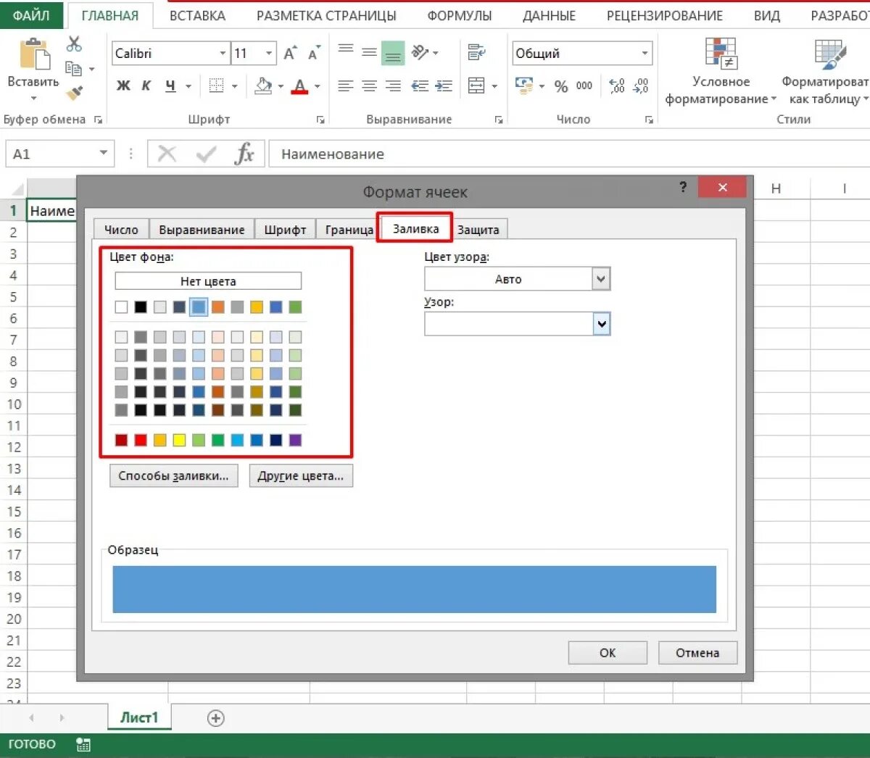Open the ВСТАВКА ribbon tab

[197, 15]
